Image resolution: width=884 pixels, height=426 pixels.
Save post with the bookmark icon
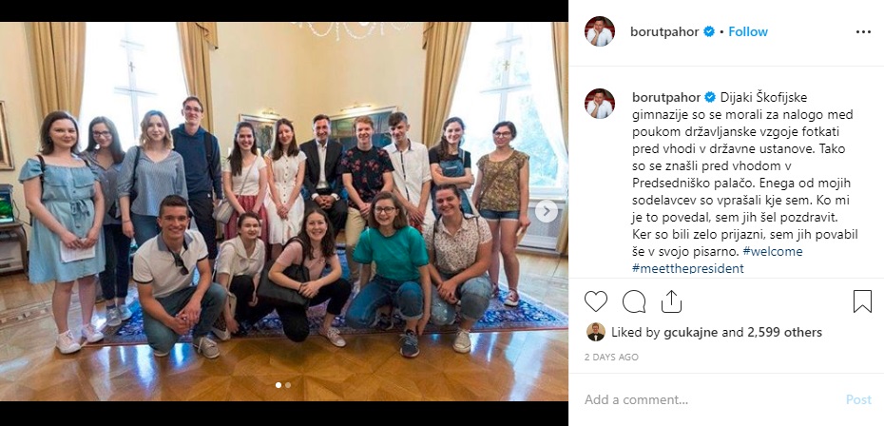[862, 301]
